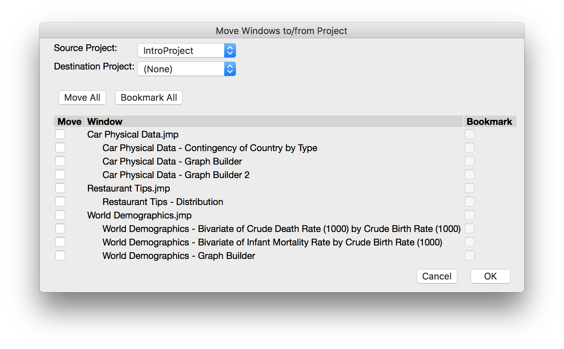Check Move for Car Physical Data - Graph Builder 2
The width and height of the screenshot is (564, 349).
click(60, 174)
